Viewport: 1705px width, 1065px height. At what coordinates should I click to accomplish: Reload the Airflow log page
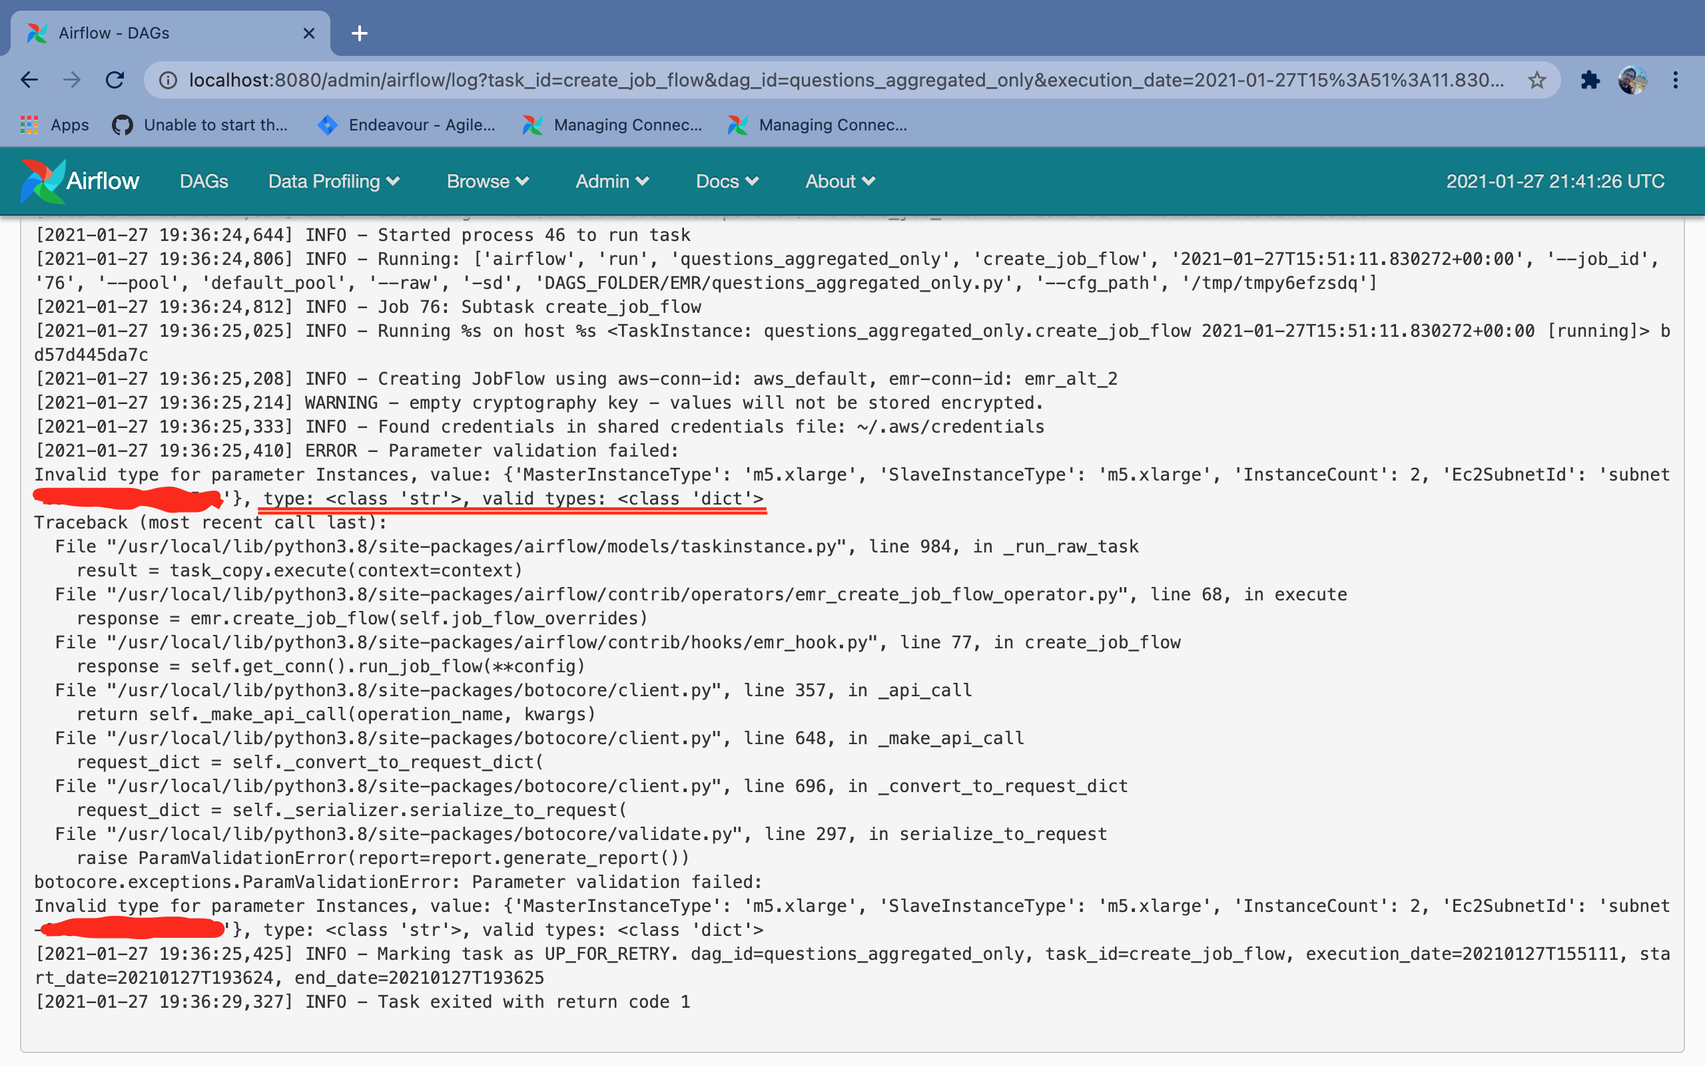115,80
